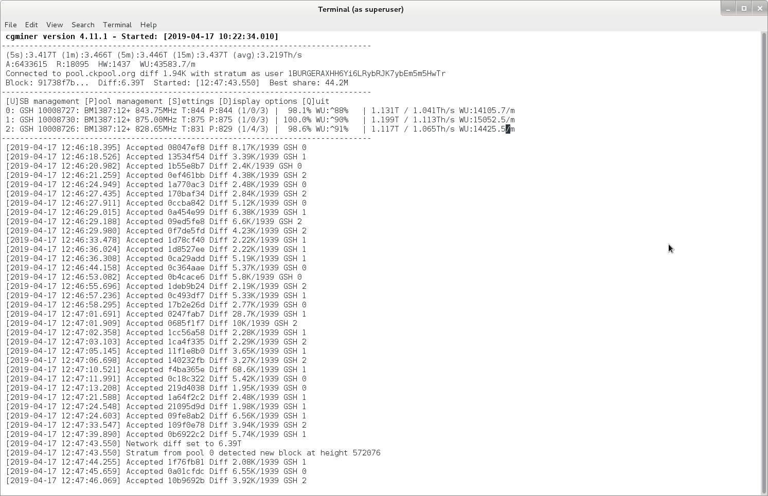Open the View menu
768x496 pixels.
[x=55, y=25]
